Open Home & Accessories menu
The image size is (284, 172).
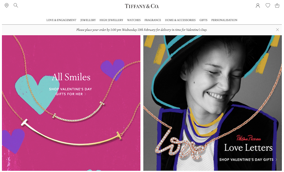pos(180,20)
